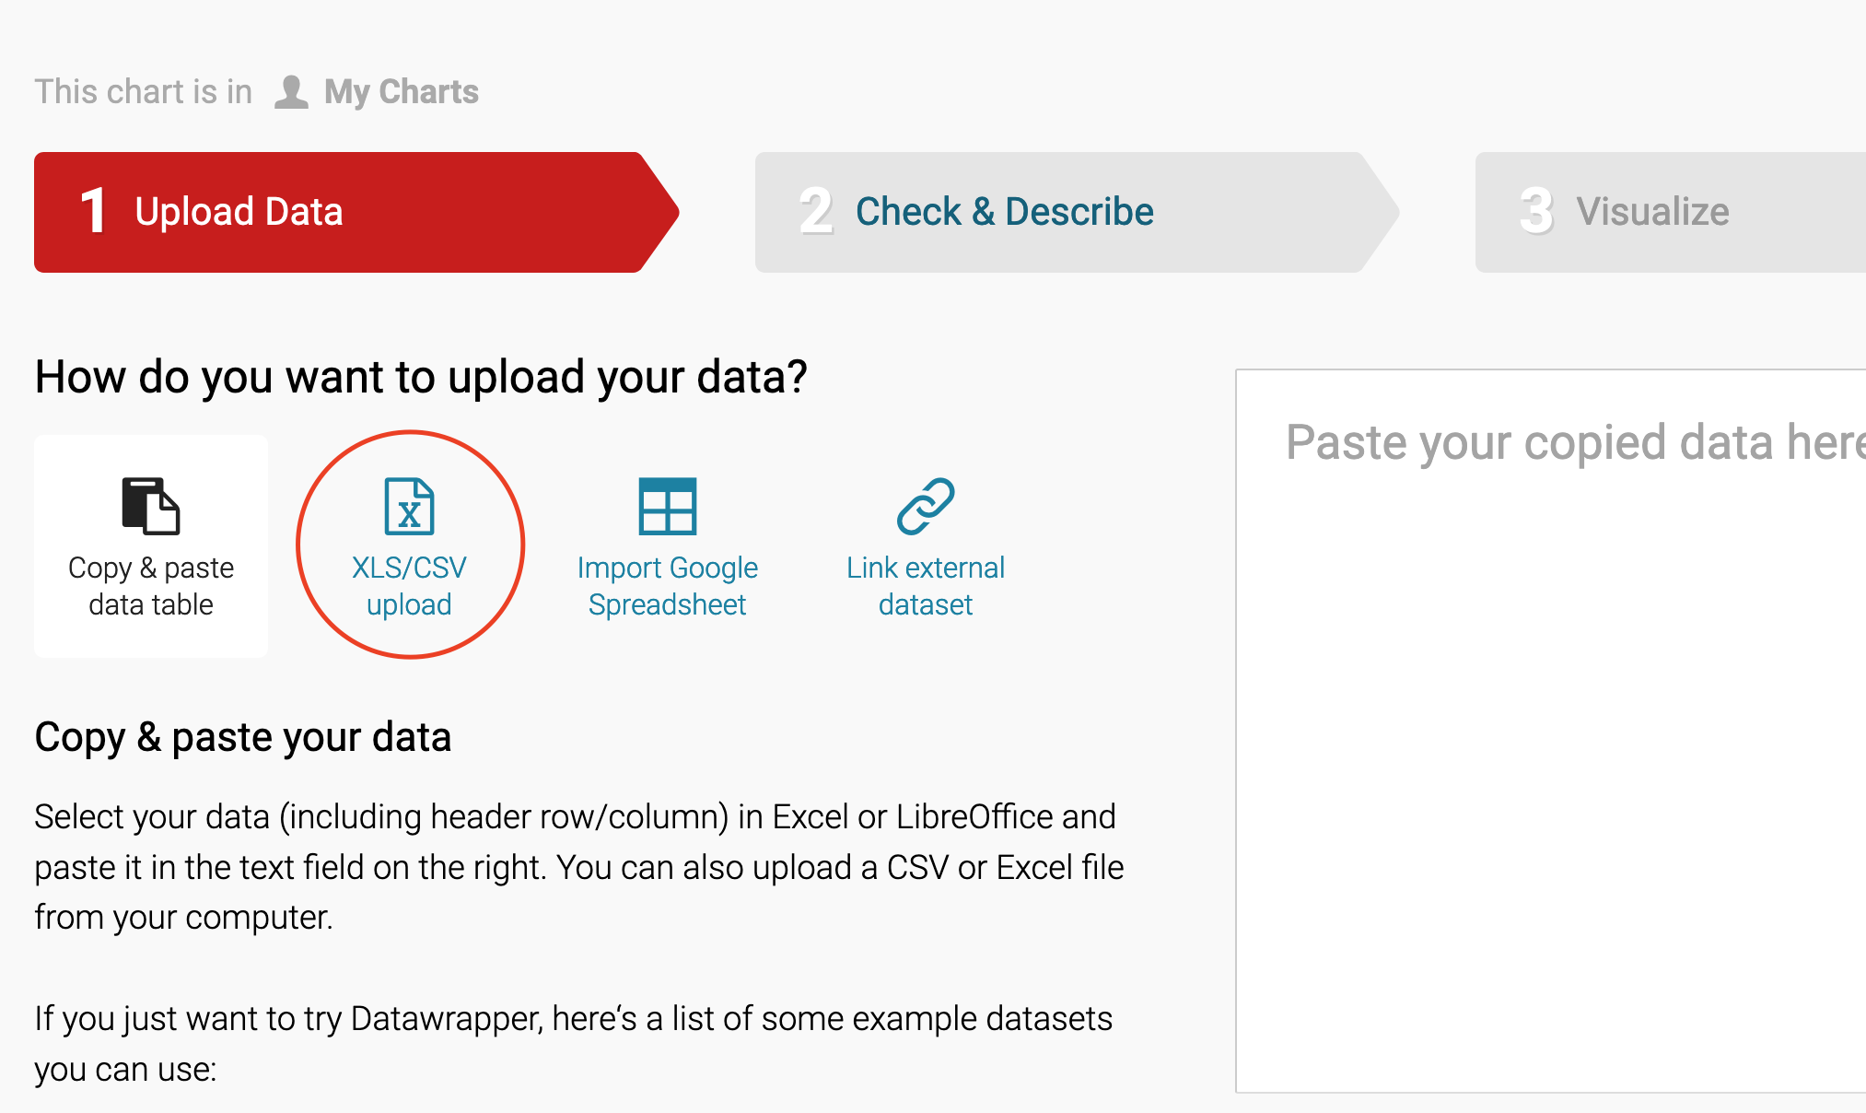Click the red Upload Data step arrow

[341, 211]
